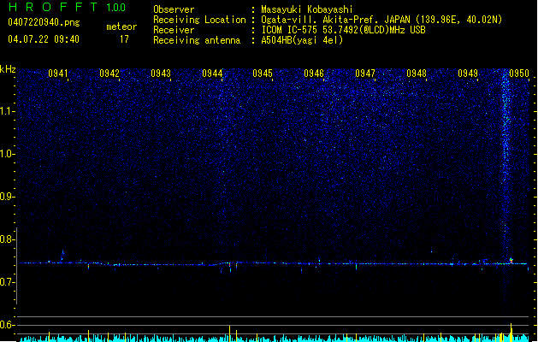Viewport: 538px width, 342px height.
Task: Click the 0946 time marker
Action: [x=314, y=74]
